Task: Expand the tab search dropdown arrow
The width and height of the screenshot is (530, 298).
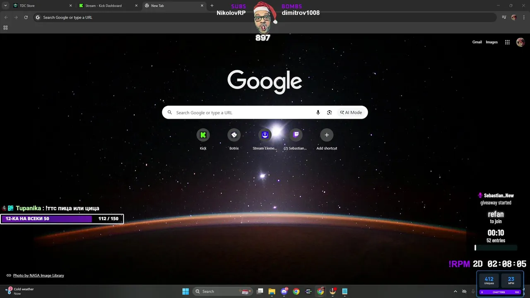Action: (5, 6)
